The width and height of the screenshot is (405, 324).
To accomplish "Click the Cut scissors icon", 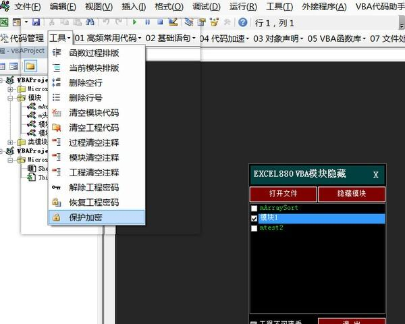I will tap(52, 22).
